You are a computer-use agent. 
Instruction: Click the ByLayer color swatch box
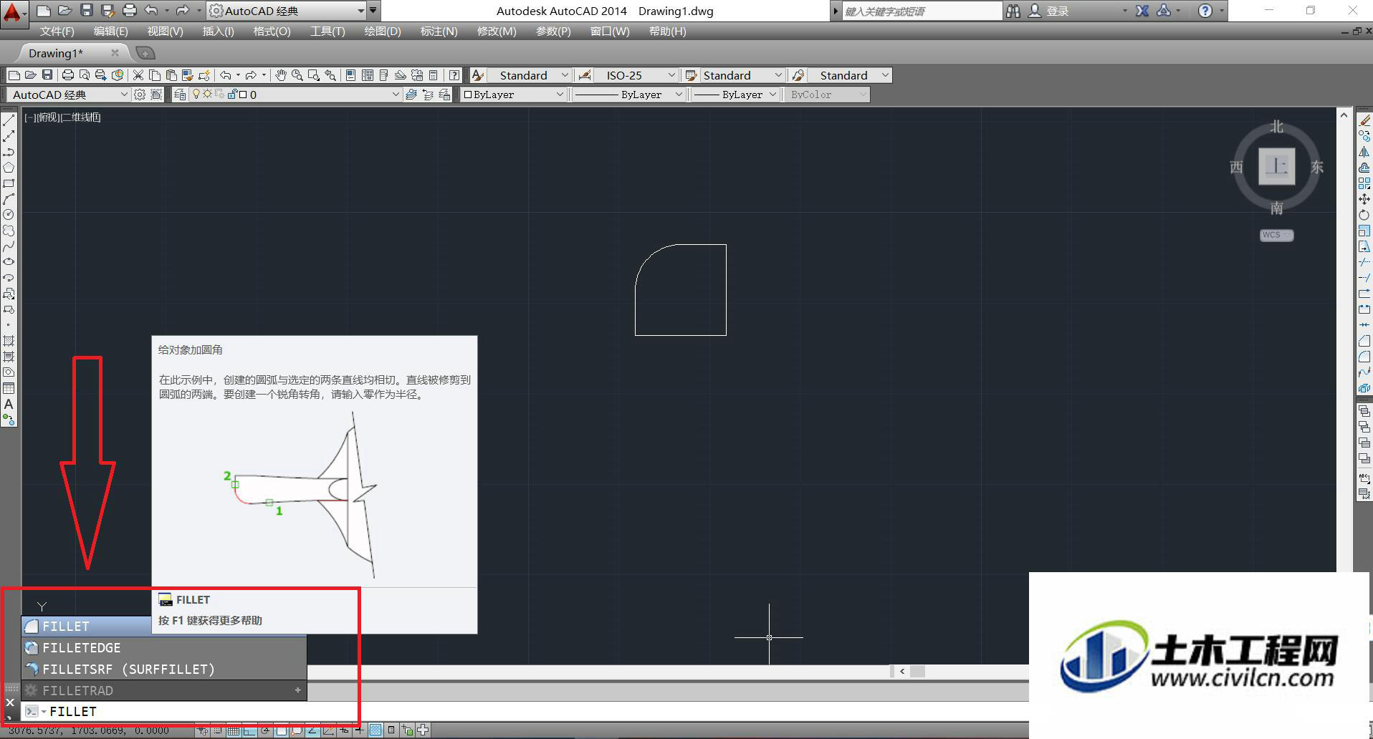468,95
